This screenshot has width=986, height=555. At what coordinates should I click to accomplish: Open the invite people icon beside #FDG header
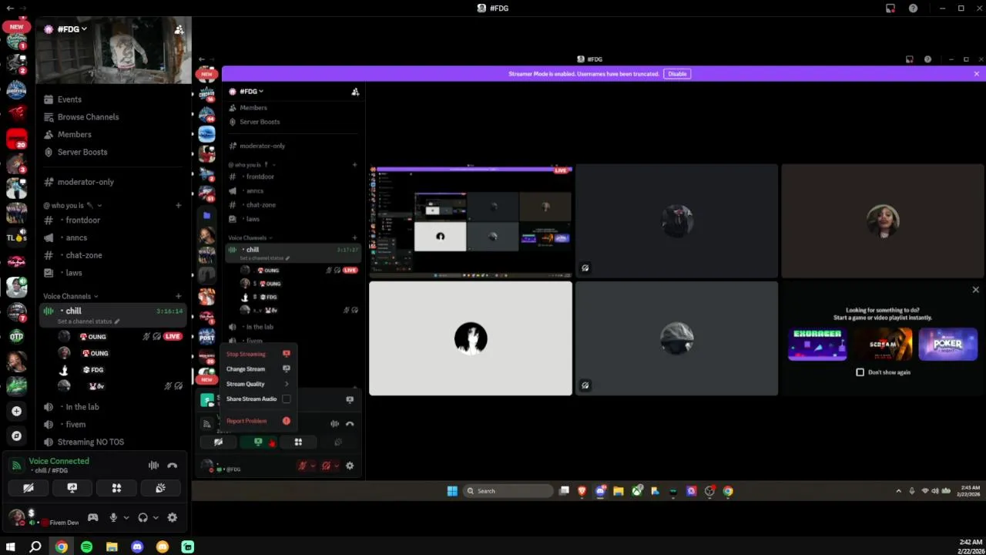click(x=179, y=29)
